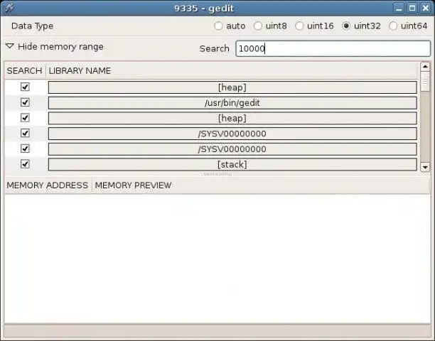Open the window menu icon in title bar
The height and width of the screenshot is (341, 435).
tap(9, 8)
